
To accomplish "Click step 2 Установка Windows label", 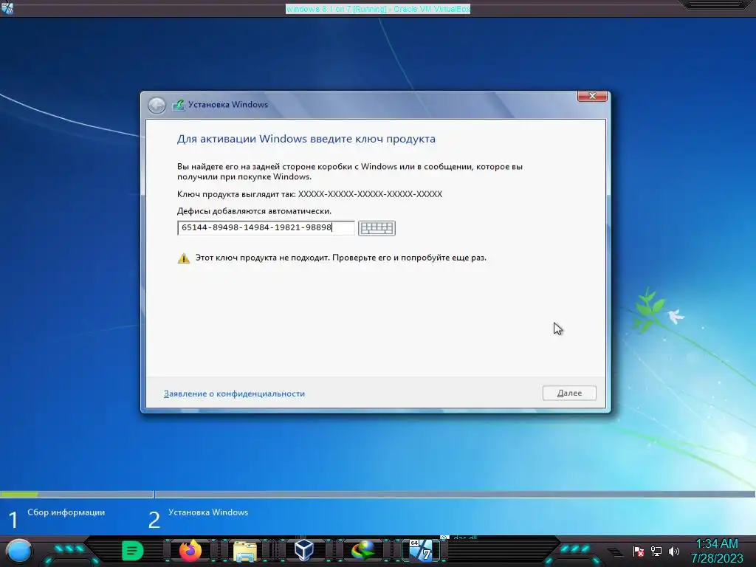I will [207, 512].
